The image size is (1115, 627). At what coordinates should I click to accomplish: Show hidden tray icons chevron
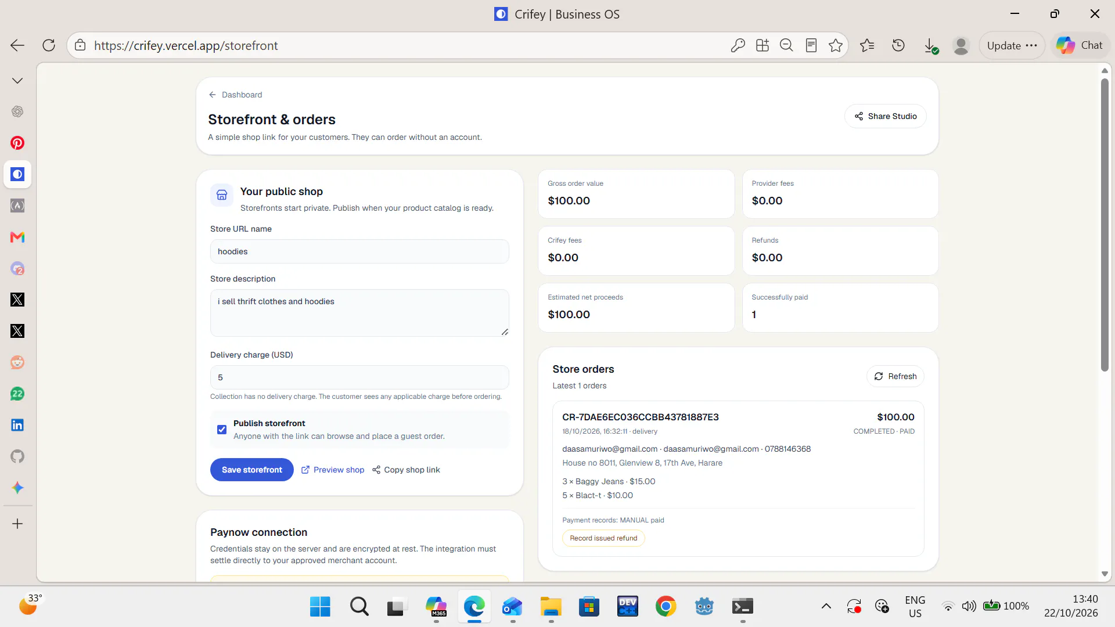click(x=826, y=607)
